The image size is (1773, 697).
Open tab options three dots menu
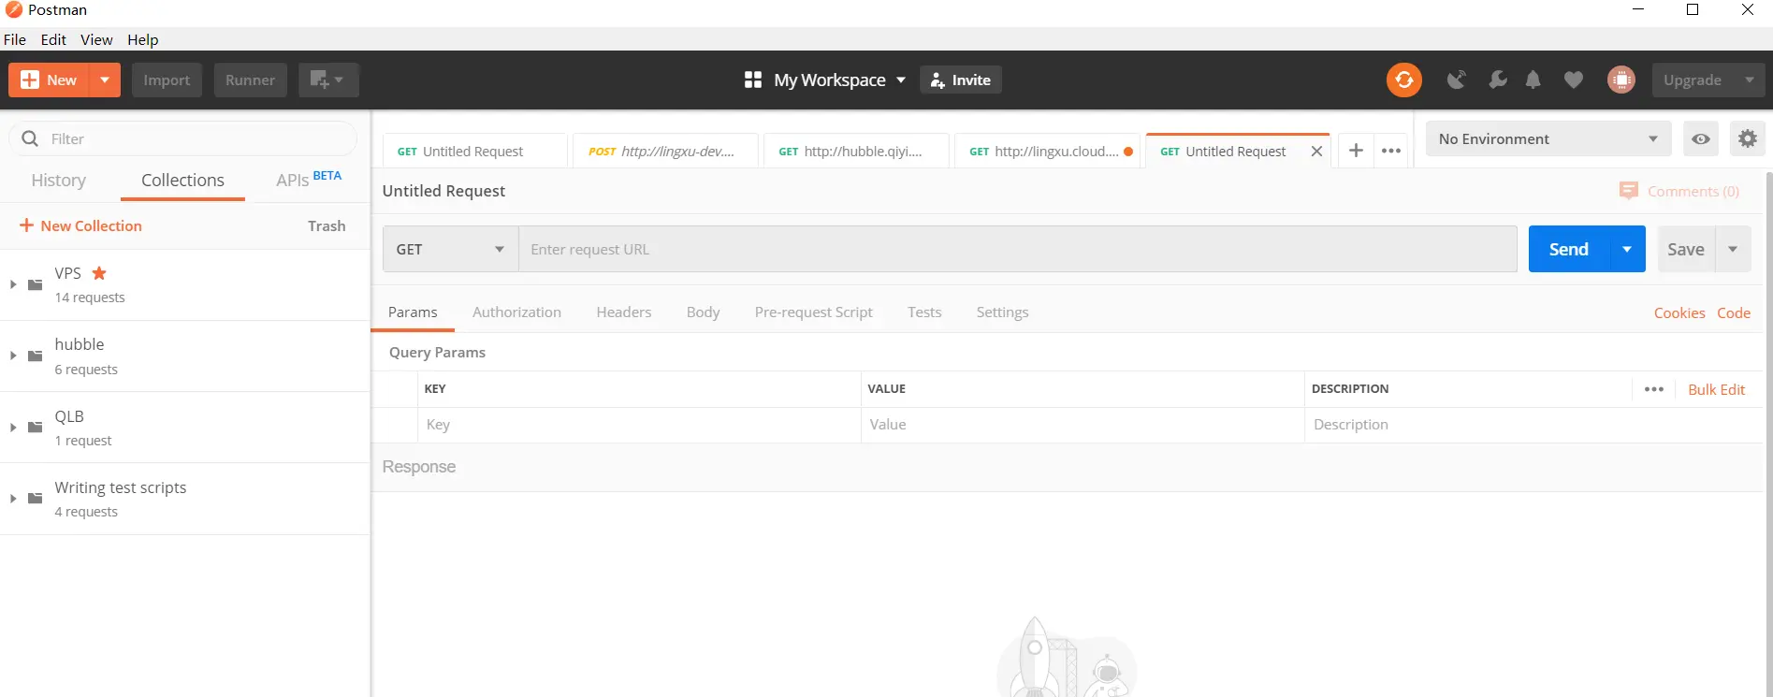[x=1390, y=151]
